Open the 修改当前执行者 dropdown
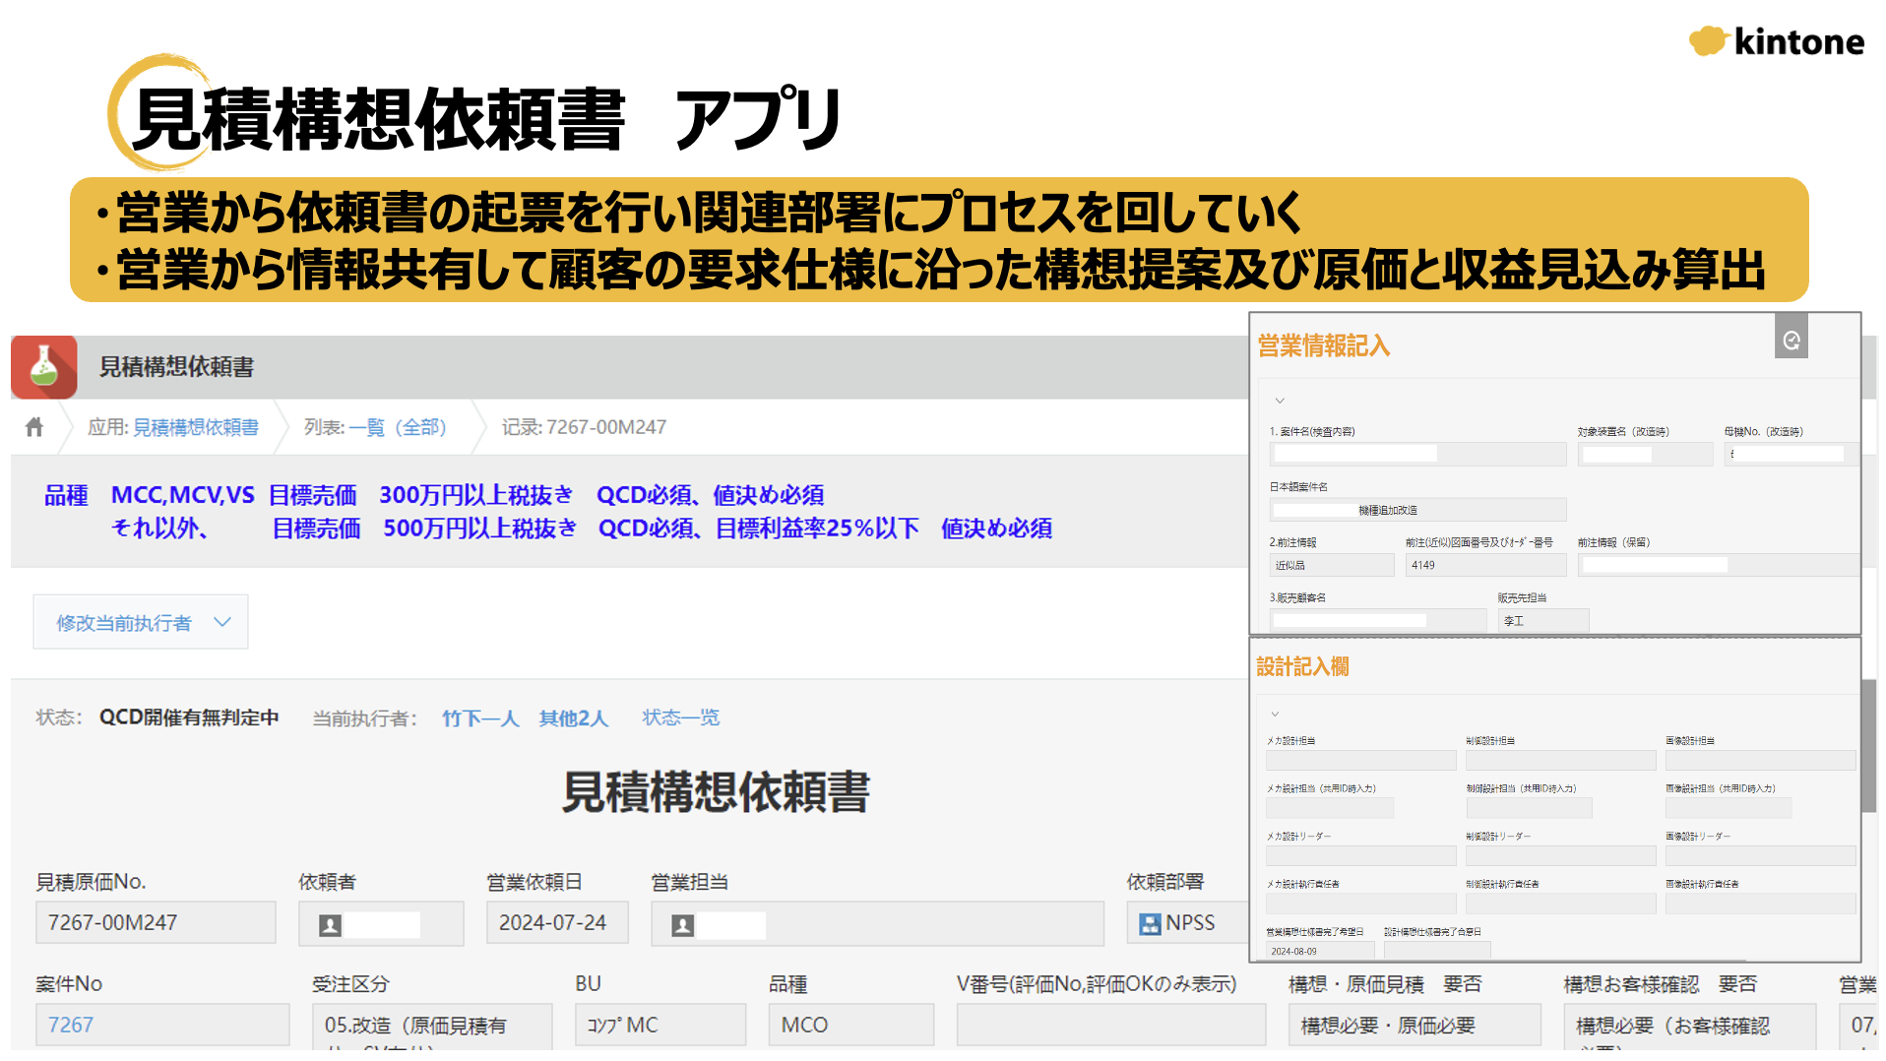Viewport: 1886px width, 1061px height. (x=141, y=622)
